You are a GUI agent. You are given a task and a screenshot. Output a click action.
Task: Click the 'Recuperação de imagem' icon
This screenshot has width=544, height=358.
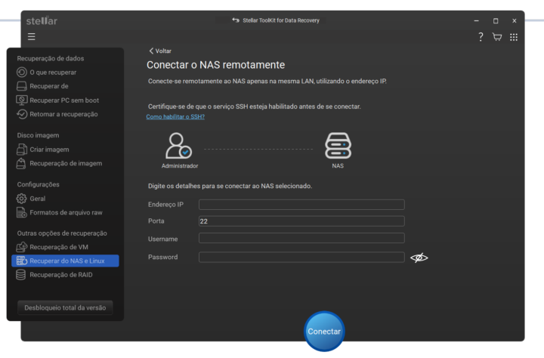pos(21,163)
